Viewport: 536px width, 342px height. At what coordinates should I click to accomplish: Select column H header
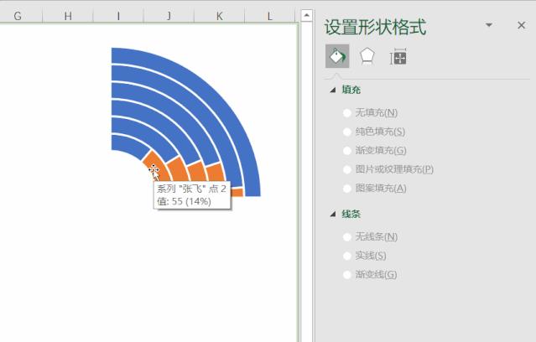[x=68, y=16]
